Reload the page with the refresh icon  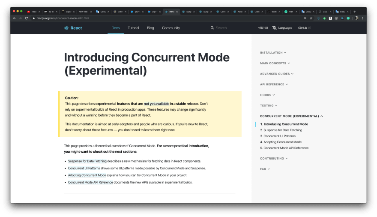[27, 18]
